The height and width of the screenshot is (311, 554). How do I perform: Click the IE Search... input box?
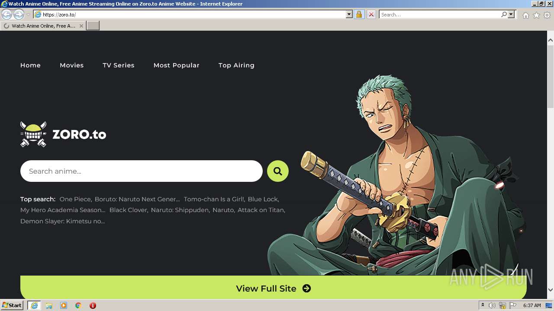pyautogui.click(x=440, y=15)
